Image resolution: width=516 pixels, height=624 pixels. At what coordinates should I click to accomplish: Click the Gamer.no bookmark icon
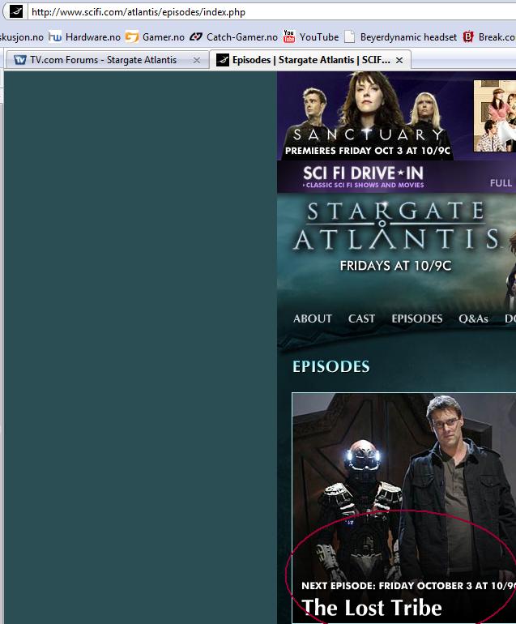click(x=132, y=37)
